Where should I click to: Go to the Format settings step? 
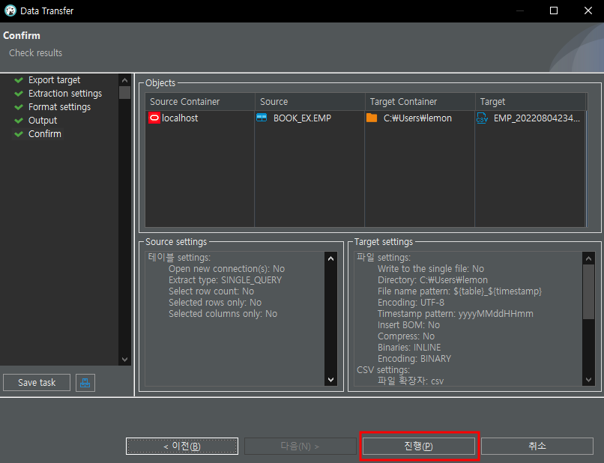tap(59, 107)
